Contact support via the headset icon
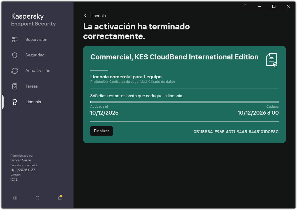Image resolution: width=297 pixels, height=210 pixels. (37, 198)
